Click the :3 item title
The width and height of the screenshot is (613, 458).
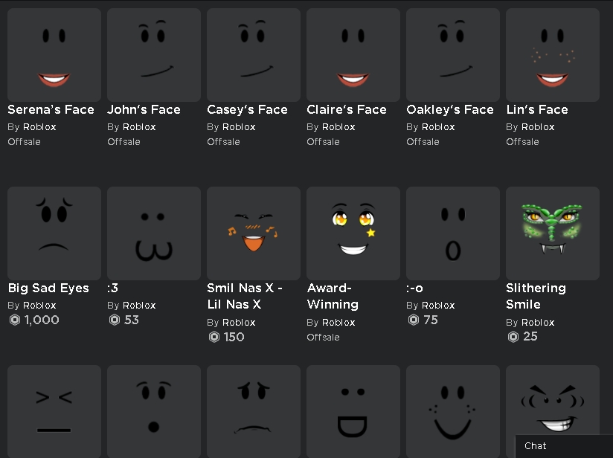point(112,288)
